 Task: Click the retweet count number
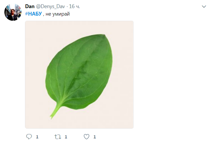click(66, 137)
